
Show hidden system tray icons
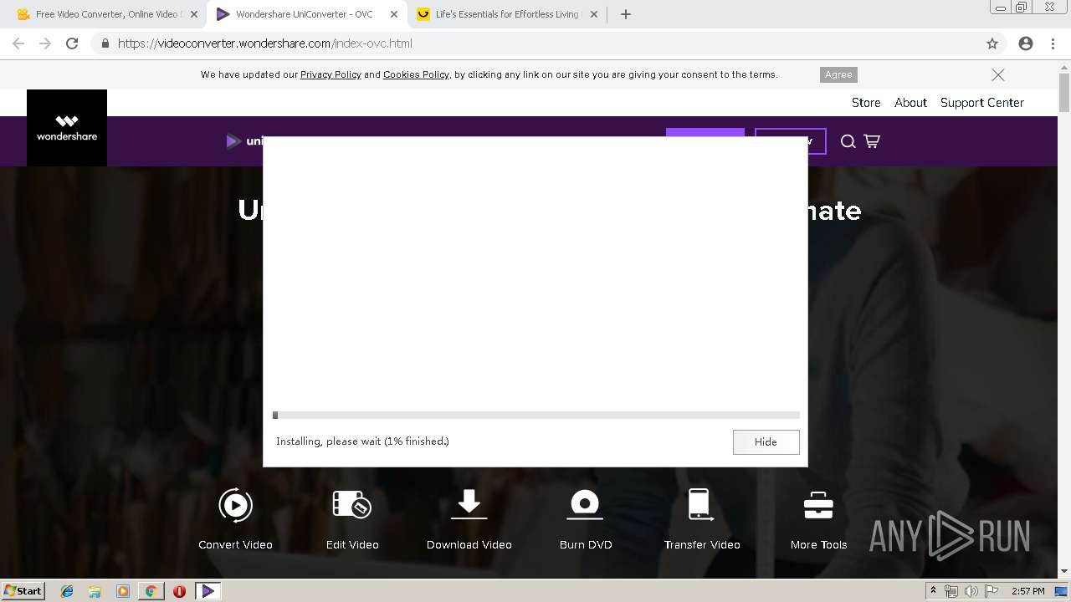[x=933, y=591]
